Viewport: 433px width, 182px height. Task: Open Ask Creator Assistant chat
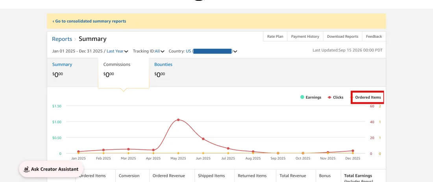pyautogui.click(x=51, y=169)
